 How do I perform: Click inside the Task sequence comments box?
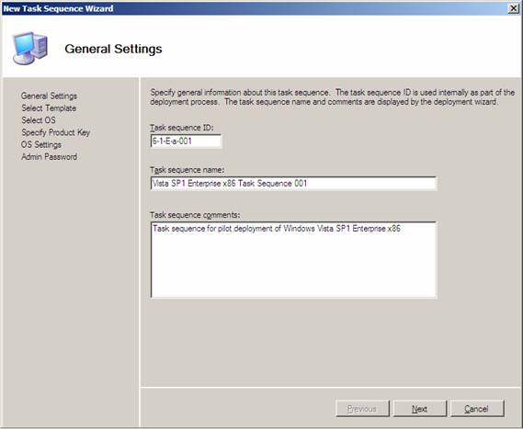click(x=293, y=260)
